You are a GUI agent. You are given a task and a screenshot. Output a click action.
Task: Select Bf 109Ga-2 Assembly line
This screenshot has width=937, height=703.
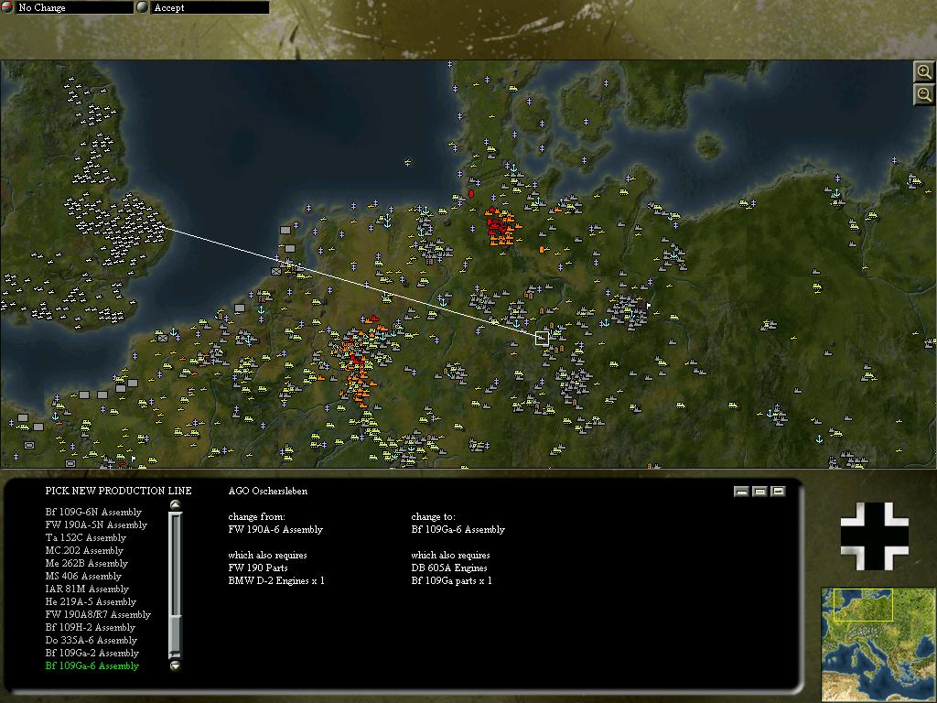tap(92, 654)
